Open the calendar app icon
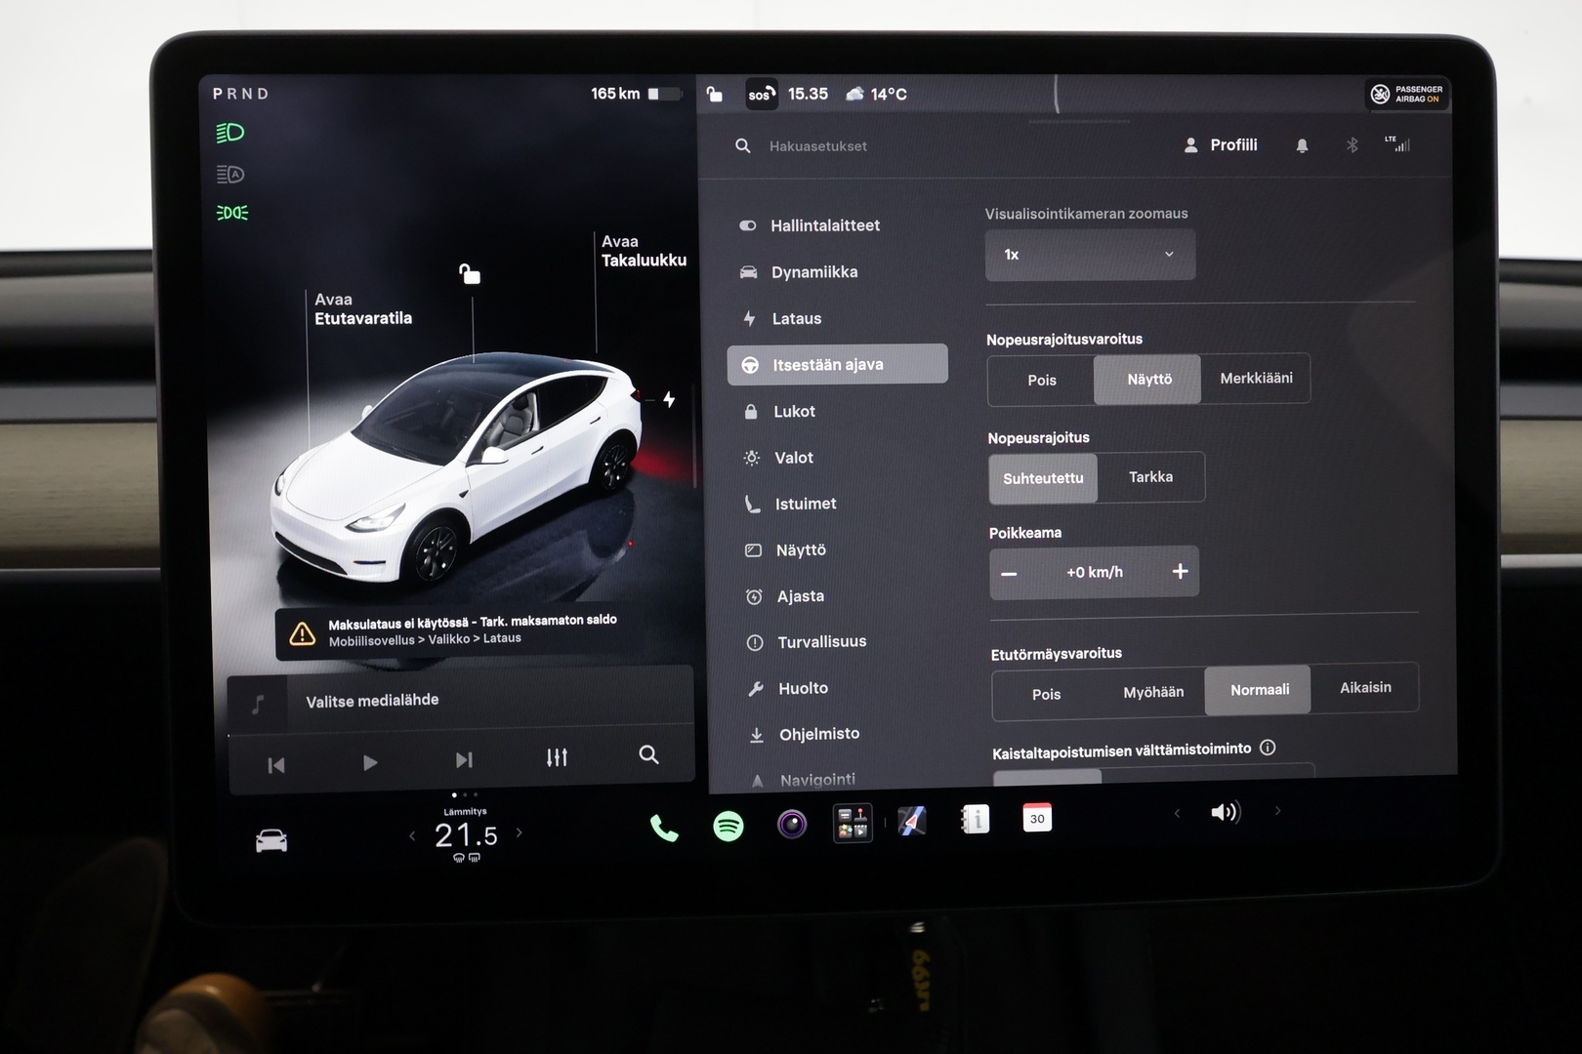The width and height of the screenshot is (1582, 1054). point(1037,818)
